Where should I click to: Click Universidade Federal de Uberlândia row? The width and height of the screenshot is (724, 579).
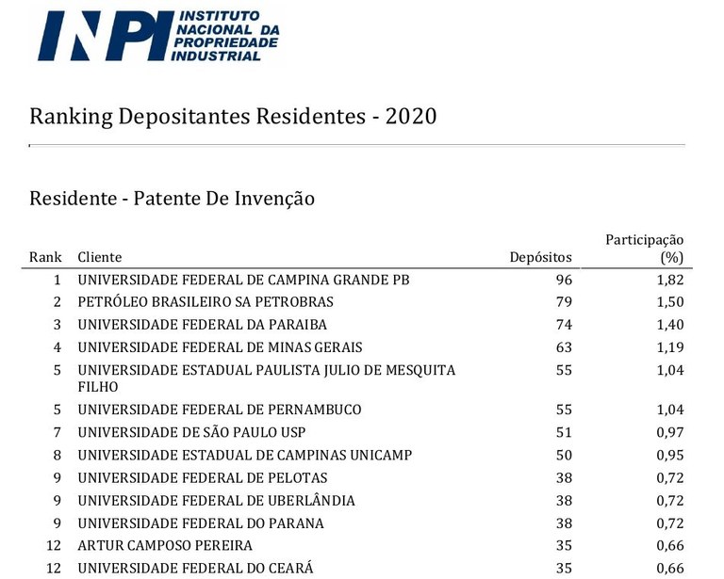tap(216, 500)
